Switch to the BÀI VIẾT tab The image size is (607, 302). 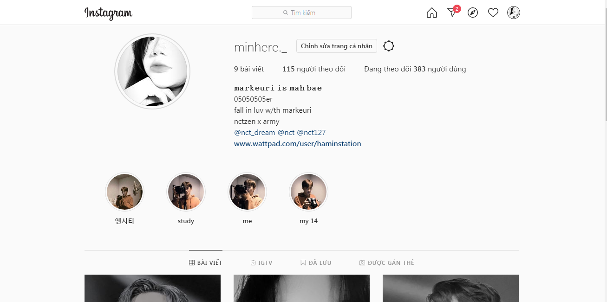click(206, 263)
